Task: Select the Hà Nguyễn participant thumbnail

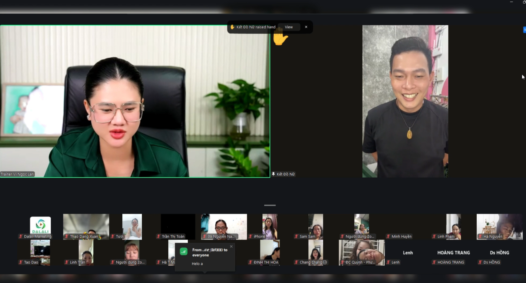Action: tap(499, 226)
